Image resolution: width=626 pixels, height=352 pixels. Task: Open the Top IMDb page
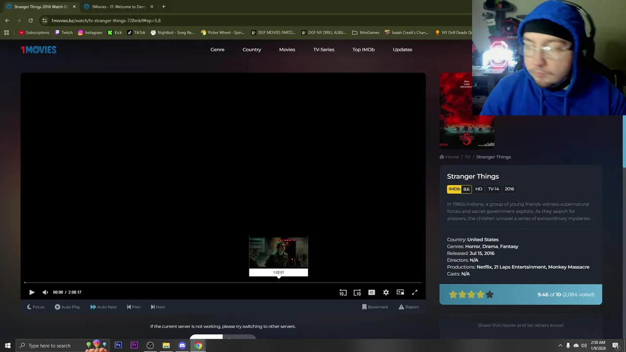[363, 49]
